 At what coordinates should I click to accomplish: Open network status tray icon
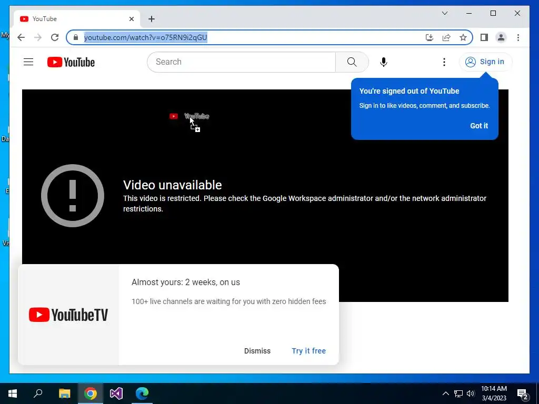pyautogui.click(x=458, y=393)
